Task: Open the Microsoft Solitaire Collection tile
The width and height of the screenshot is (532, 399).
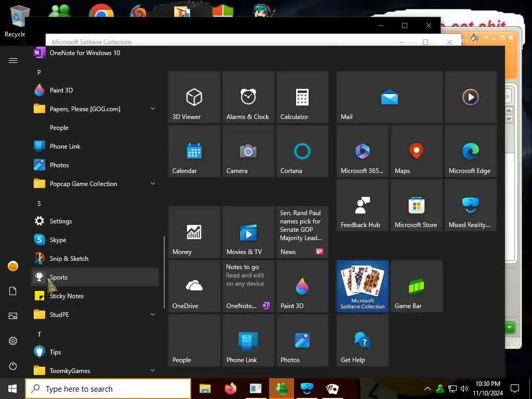Action: (362, 286)
